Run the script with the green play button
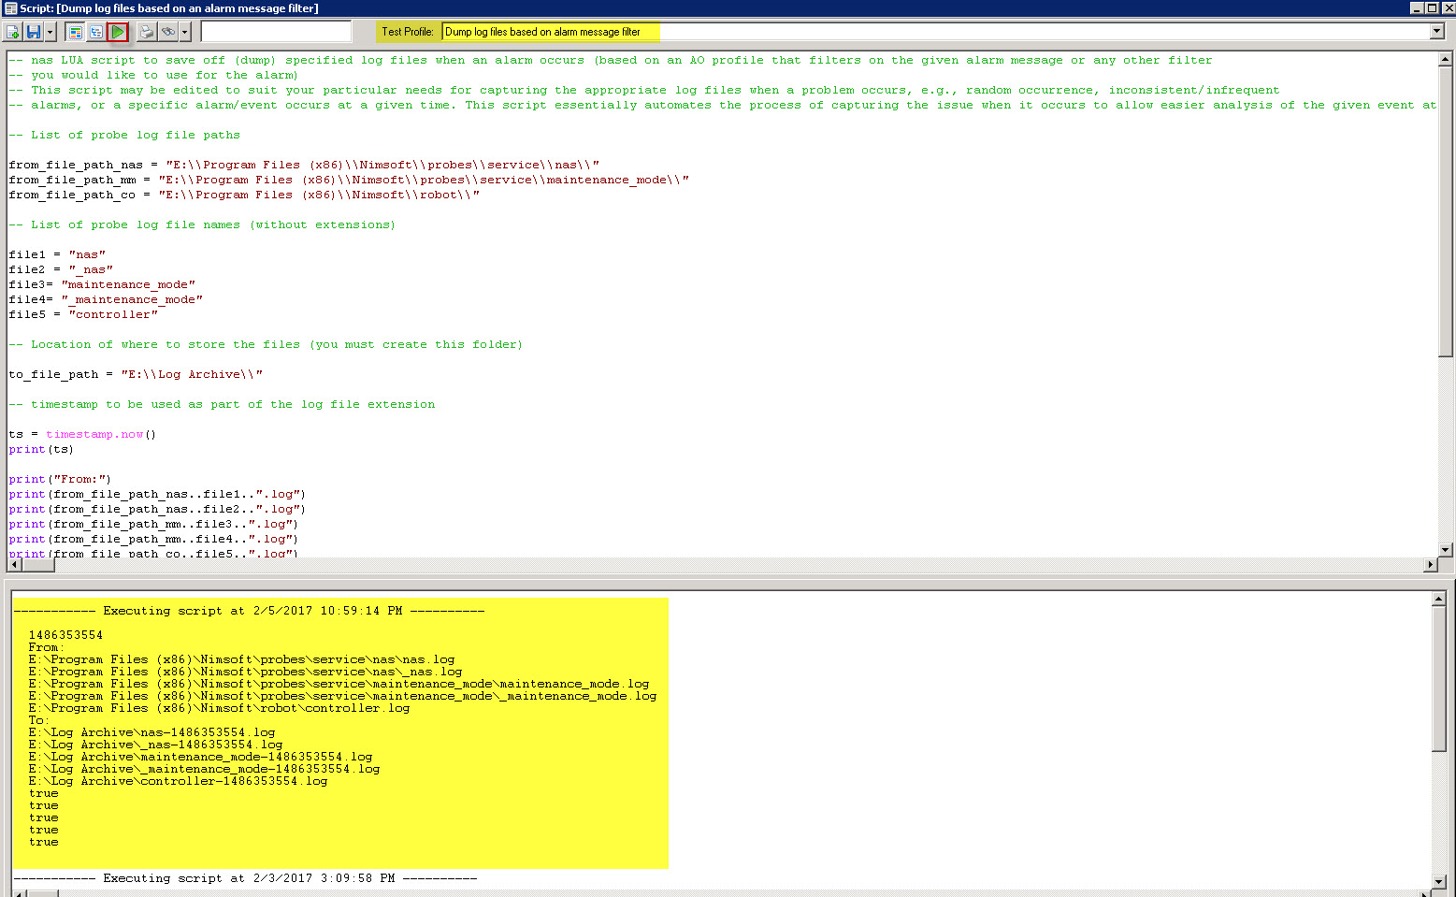This screenshot has width=1456, height=897. [118, 32]
